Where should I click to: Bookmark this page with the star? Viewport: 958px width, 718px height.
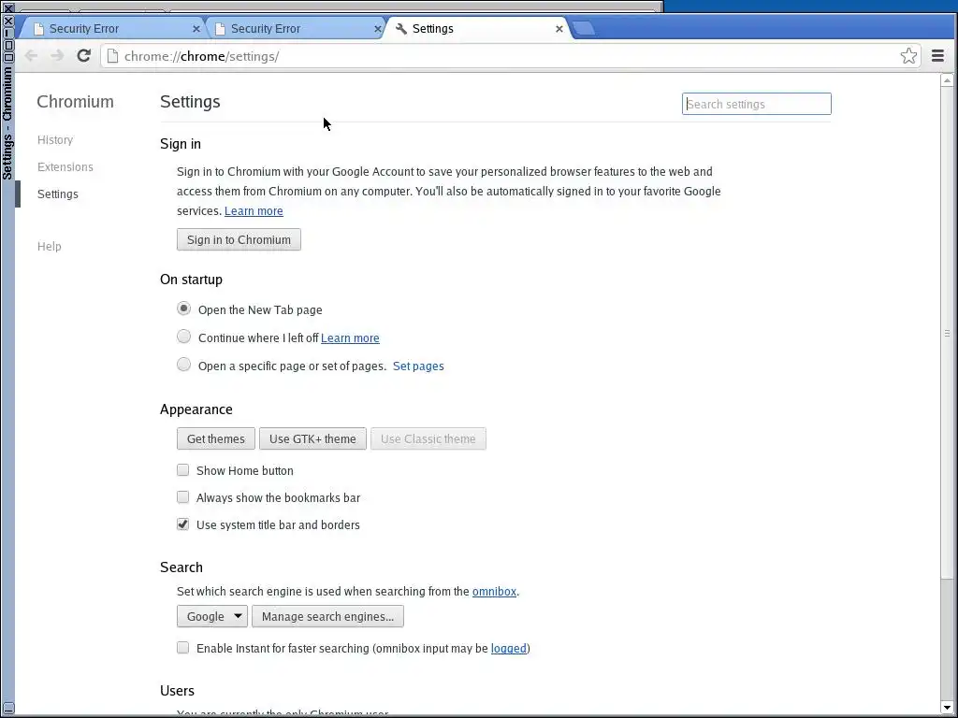908,56
